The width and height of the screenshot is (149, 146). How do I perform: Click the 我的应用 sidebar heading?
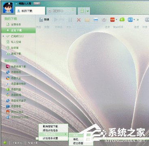(x=11, y=61)
